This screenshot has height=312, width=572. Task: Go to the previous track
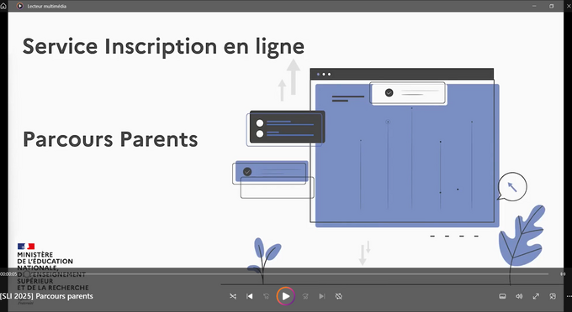tap(250, 296)
